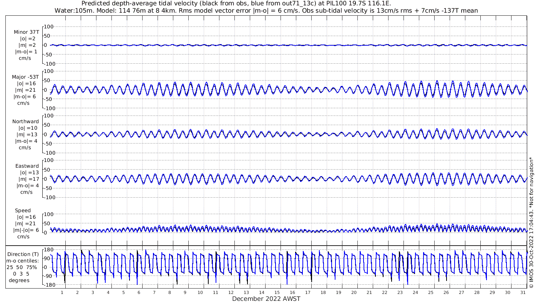Click day 5 tick label on date axis
The width and height of the screenshot is (538, 307).
[x=123, y=292]
